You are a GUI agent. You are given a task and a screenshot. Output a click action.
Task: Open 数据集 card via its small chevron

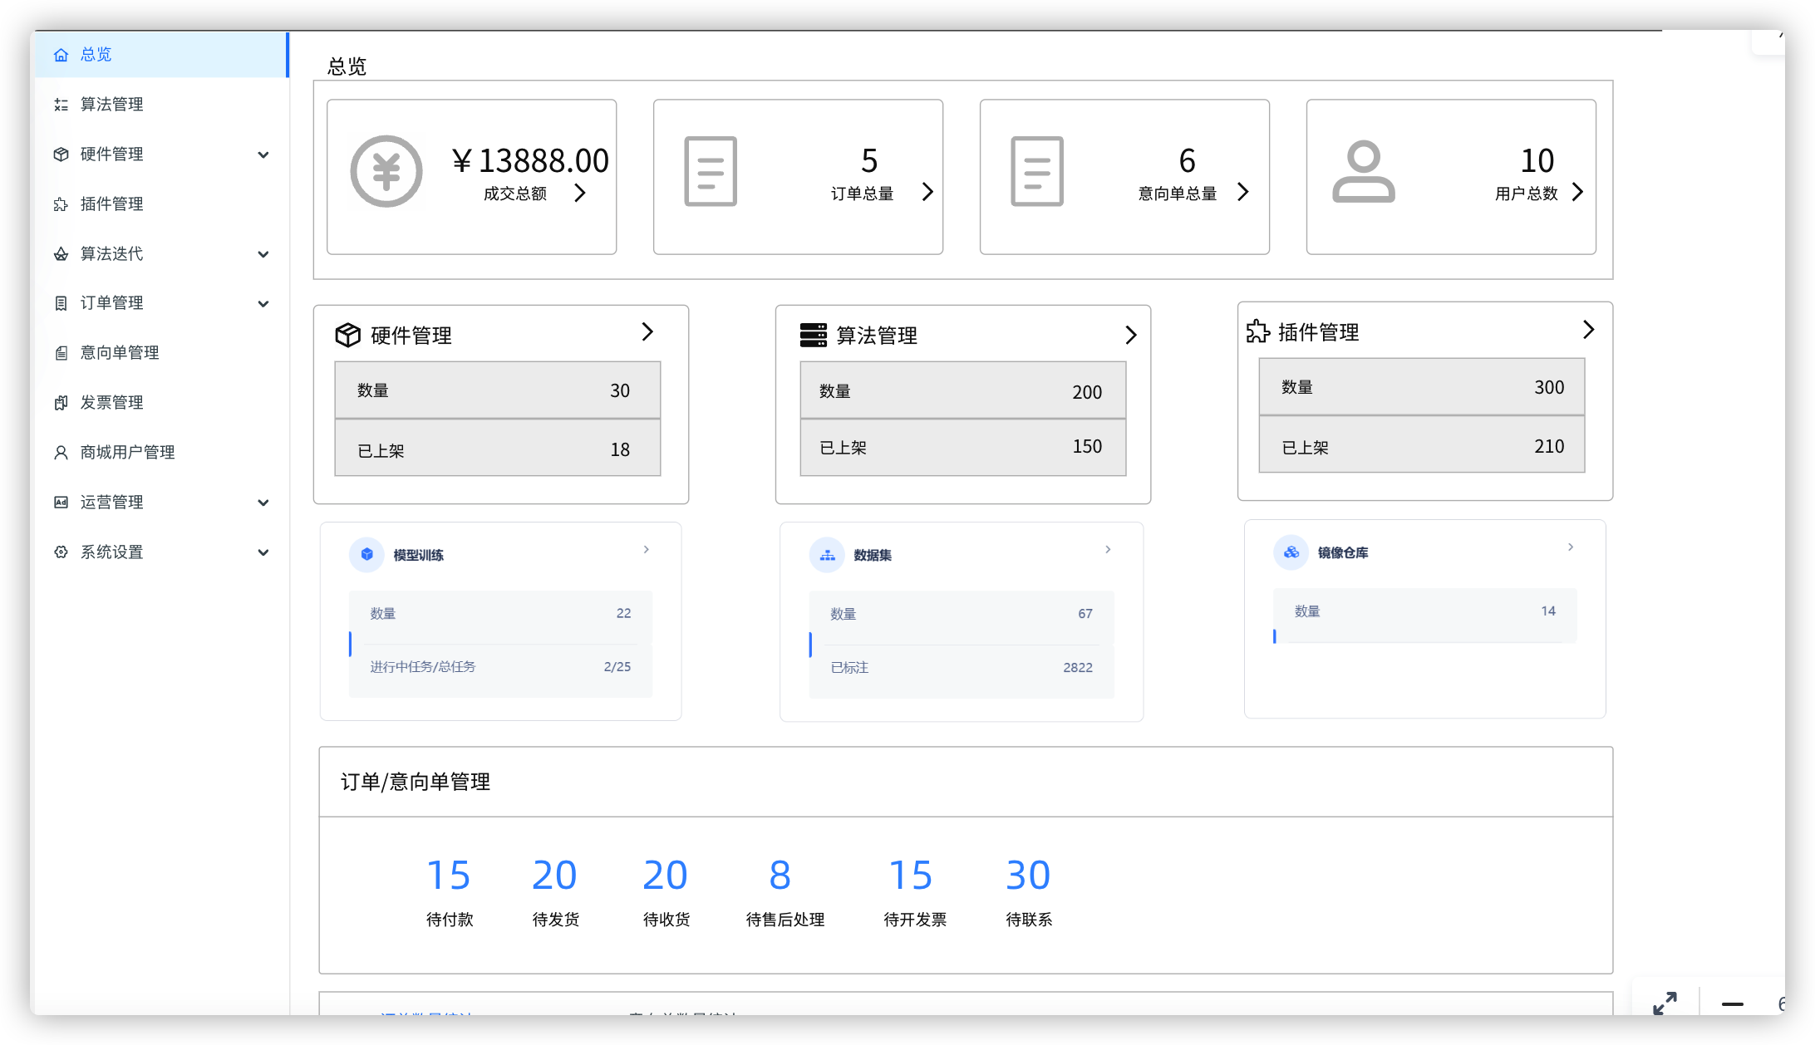(x=1108, y=549)
